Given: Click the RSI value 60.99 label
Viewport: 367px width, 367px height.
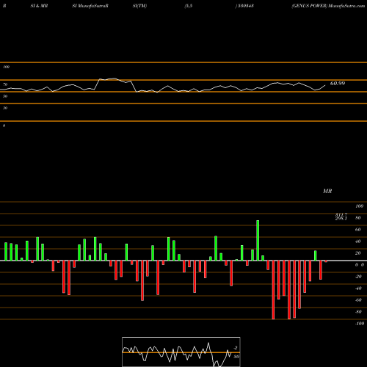Looking at the screenshot, I should [x=338, y=84].
